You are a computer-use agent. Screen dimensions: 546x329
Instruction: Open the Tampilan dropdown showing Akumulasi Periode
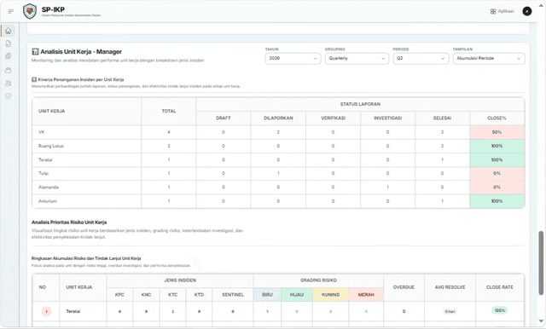click(489, 59)
